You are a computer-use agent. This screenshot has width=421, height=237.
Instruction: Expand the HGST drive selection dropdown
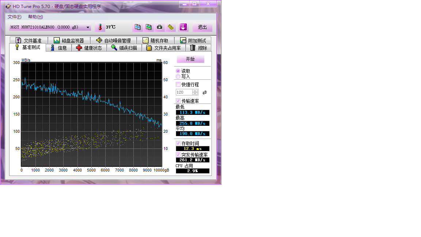[88, 27]
